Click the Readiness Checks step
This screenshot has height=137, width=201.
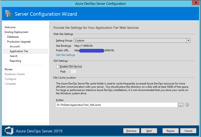(x=15, y=74)
